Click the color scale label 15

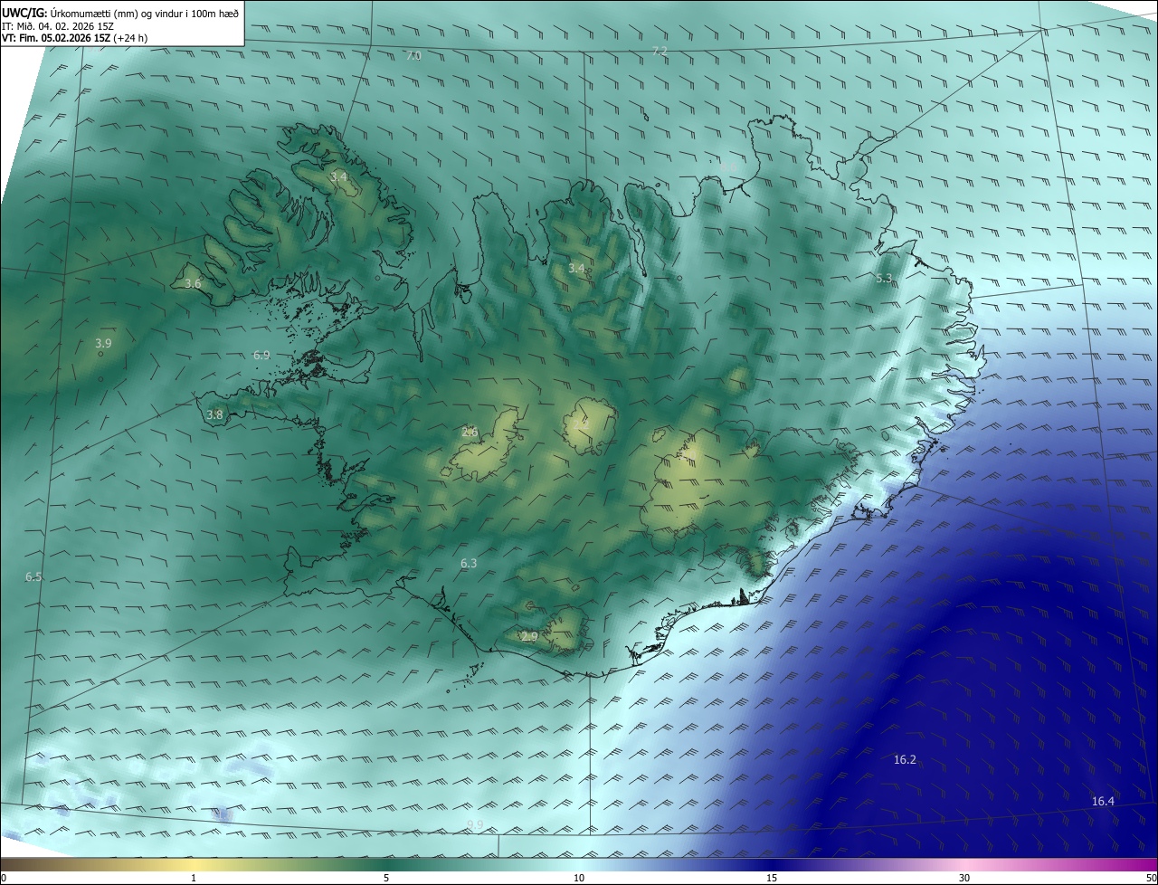(772, 878)
